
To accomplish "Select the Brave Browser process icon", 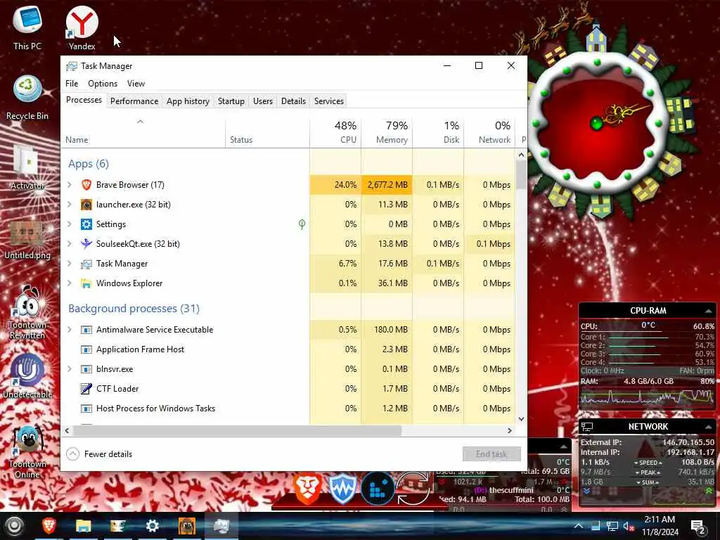I will tap(86, 185).
